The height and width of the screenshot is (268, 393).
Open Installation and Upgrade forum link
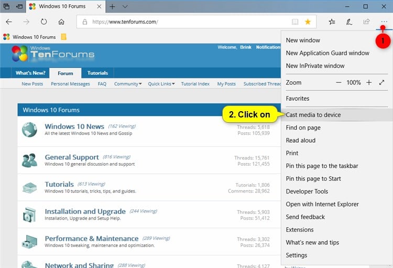tap(85, 211)
